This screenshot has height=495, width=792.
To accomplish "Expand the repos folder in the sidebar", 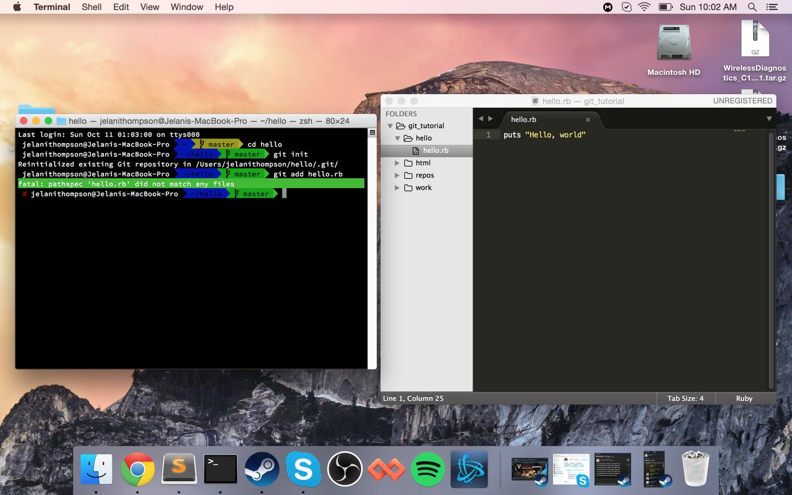I will (x=398, y=175).
